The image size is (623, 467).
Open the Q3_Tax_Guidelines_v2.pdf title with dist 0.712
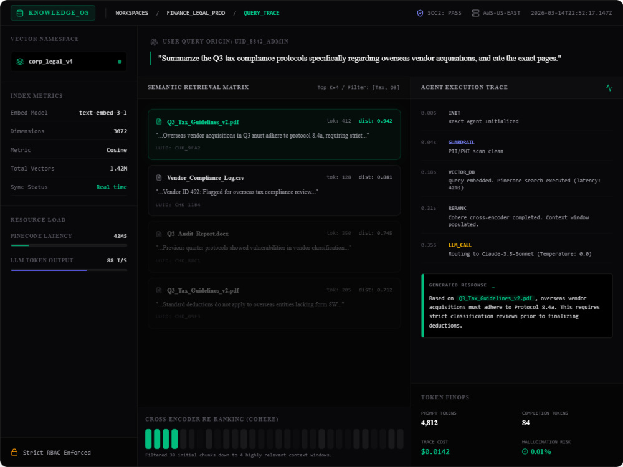click(x=202, y=290)
